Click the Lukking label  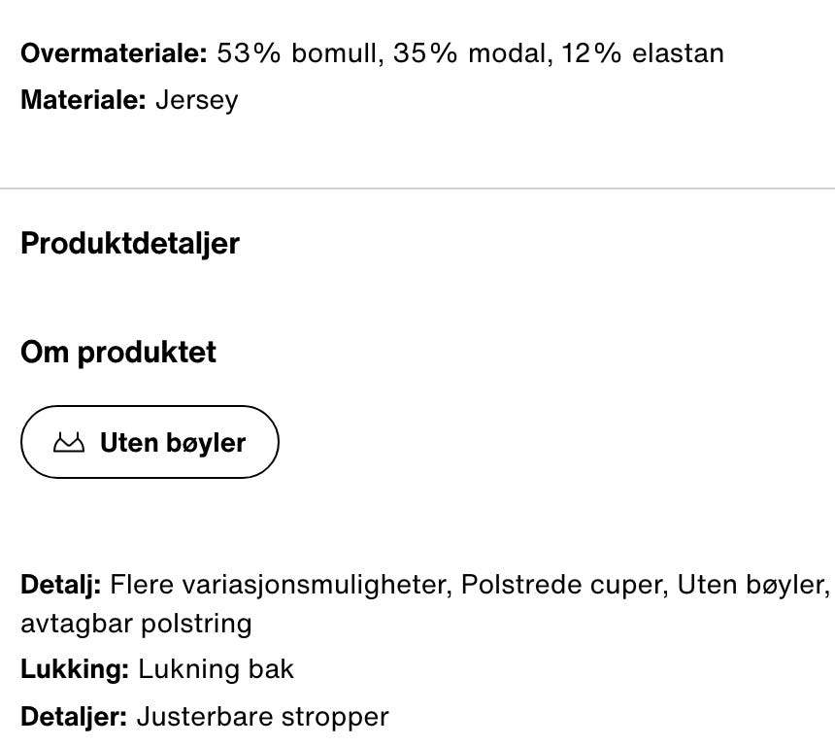(x=75, y=669)
